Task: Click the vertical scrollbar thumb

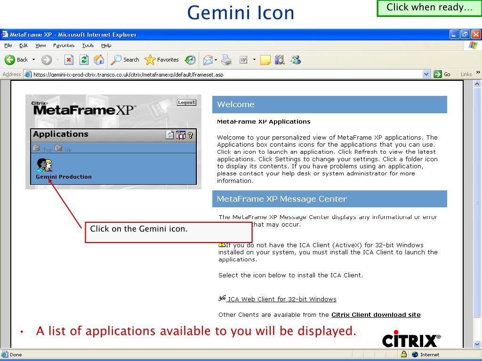Action: tap(477, 202)
